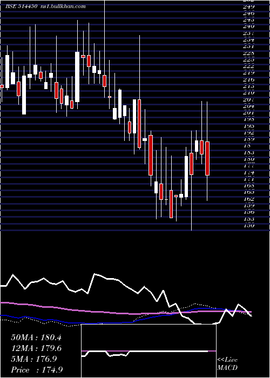Click the '50MA : 180.4' readout
The image size is (270, 378).
tap(36, 337)
